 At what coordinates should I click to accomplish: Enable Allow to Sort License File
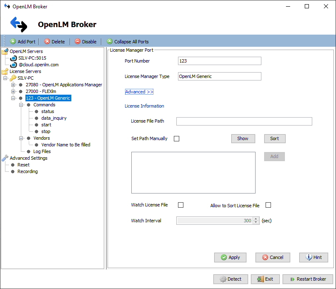pyautogui.click(x=268, y=205)
